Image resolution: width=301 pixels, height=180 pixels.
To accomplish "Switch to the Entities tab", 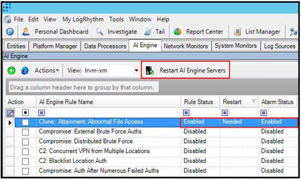I will 16,46.
